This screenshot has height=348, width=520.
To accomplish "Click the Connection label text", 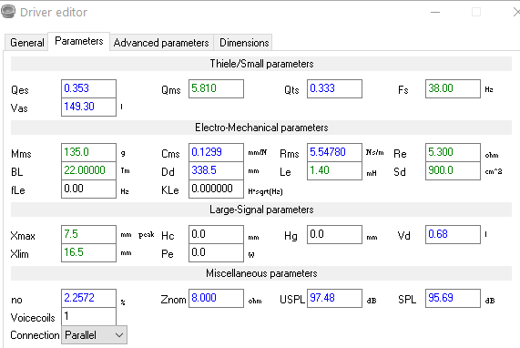I will (x=35, y=335).
